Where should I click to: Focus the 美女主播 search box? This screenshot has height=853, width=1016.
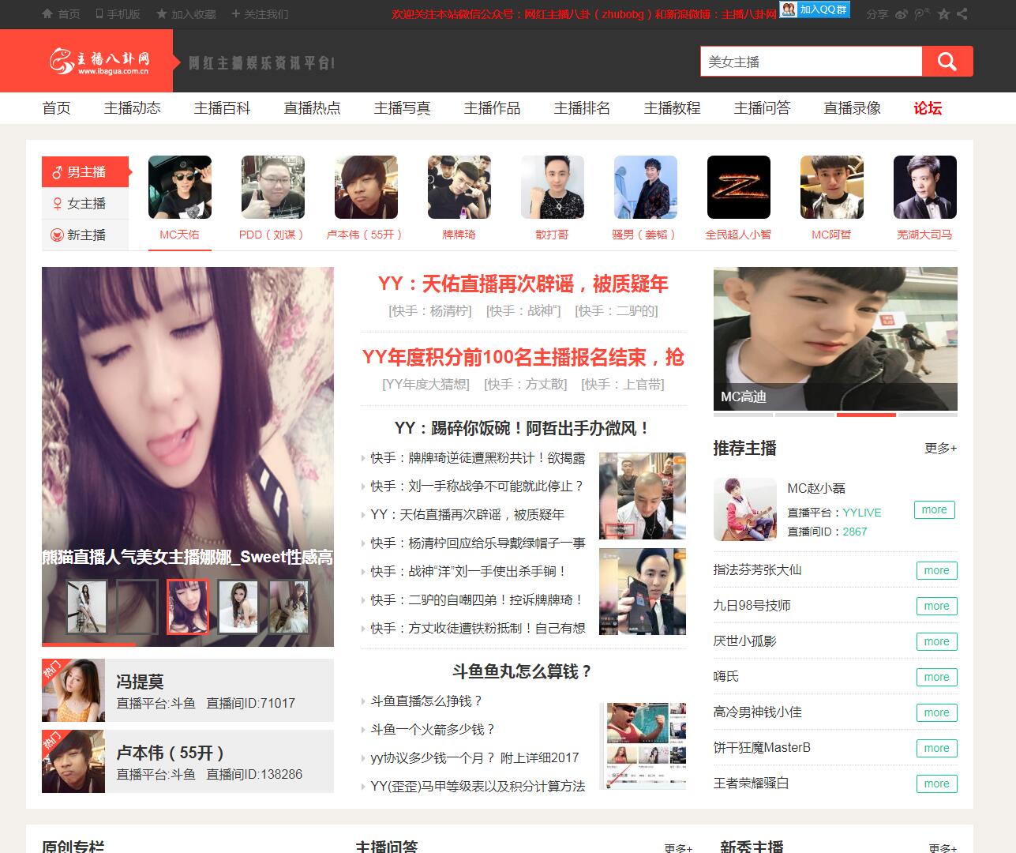[811, 62]
